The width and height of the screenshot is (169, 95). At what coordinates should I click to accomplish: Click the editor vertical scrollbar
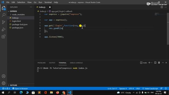(x=168, y=29)
